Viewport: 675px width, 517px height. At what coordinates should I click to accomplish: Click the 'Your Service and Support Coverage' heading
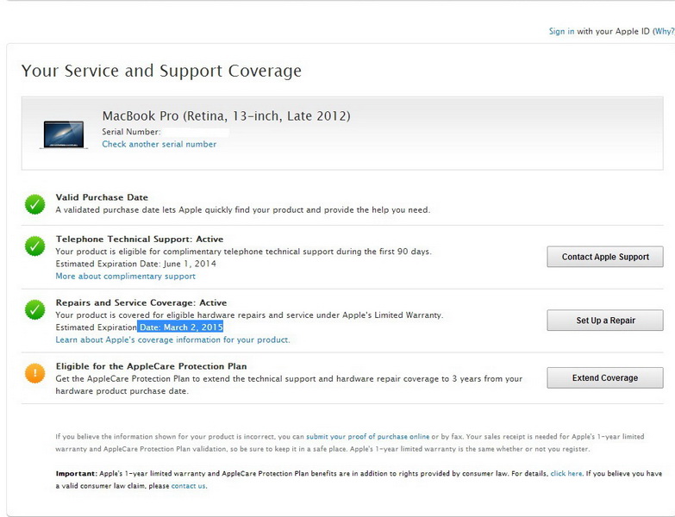coord(161,71)
